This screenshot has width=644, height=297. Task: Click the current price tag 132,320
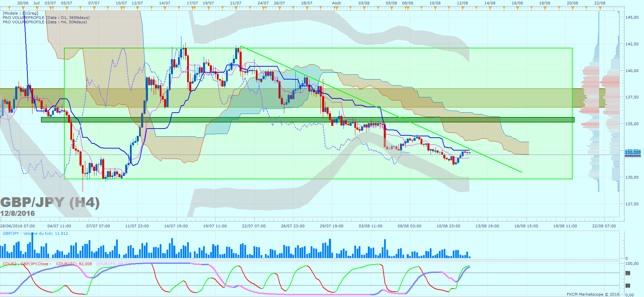pos(632,152)
